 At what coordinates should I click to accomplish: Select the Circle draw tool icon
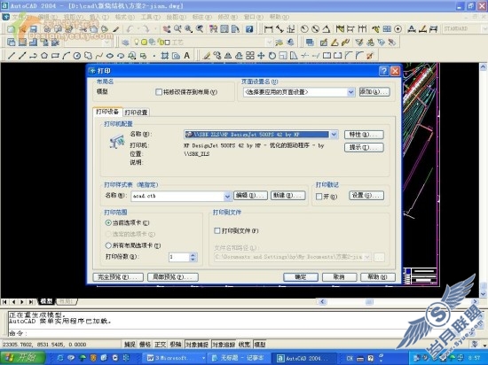point(77,56)
